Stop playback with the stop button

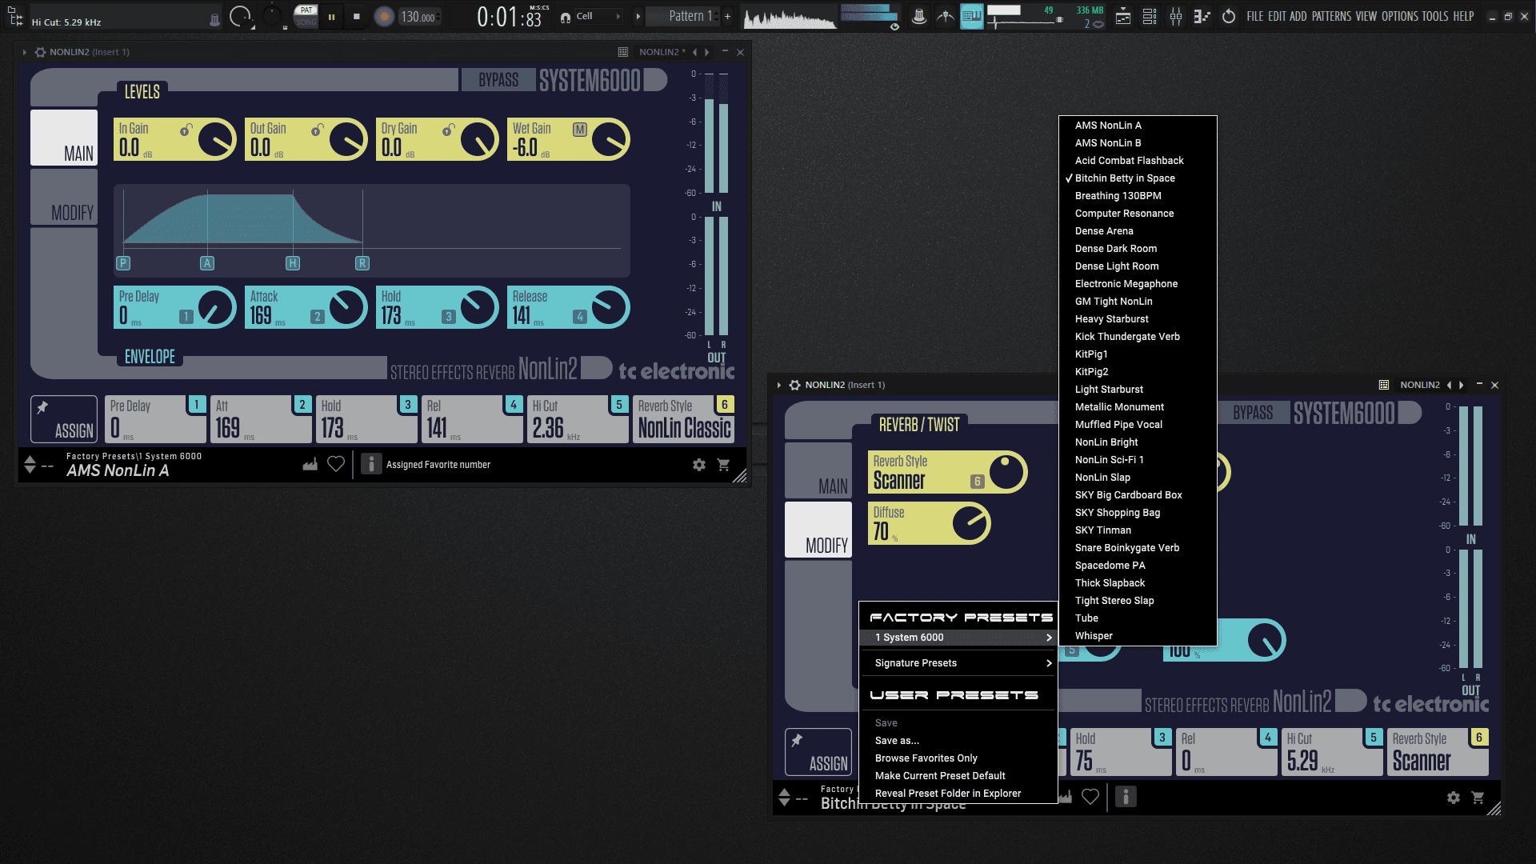pos(357,17)
